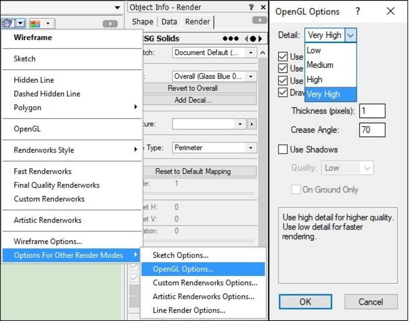Image resolution: width=409 pixels, height=321 pixels.
Task: Choose OpenGL Options from the submenu
Action: point(183,269)
